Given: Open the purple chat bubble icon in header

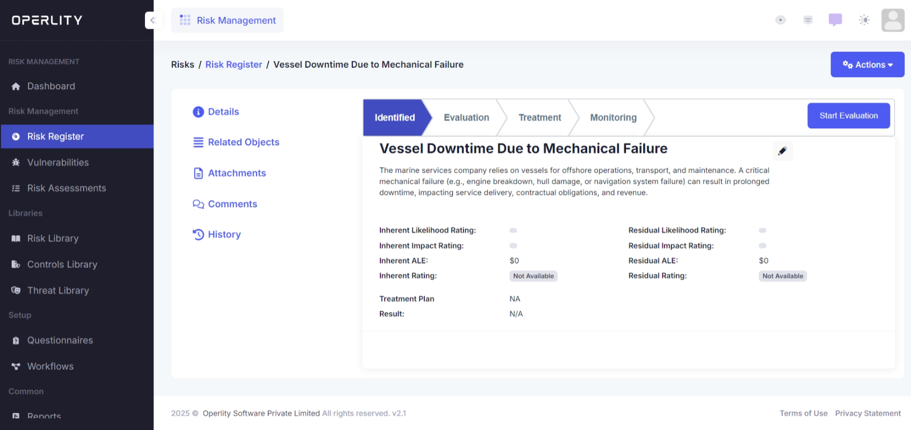Looking at the screenshot, I should pyautogui.click(x=835, y=20).
